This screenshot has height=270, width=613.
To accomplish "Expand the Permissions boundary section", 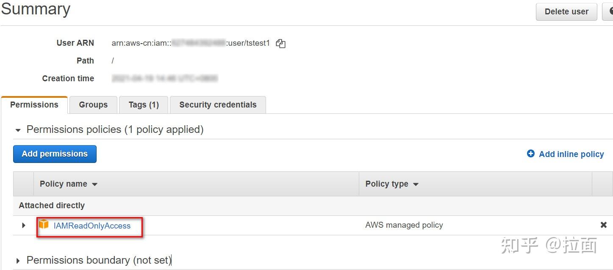I will coord(17,260).
